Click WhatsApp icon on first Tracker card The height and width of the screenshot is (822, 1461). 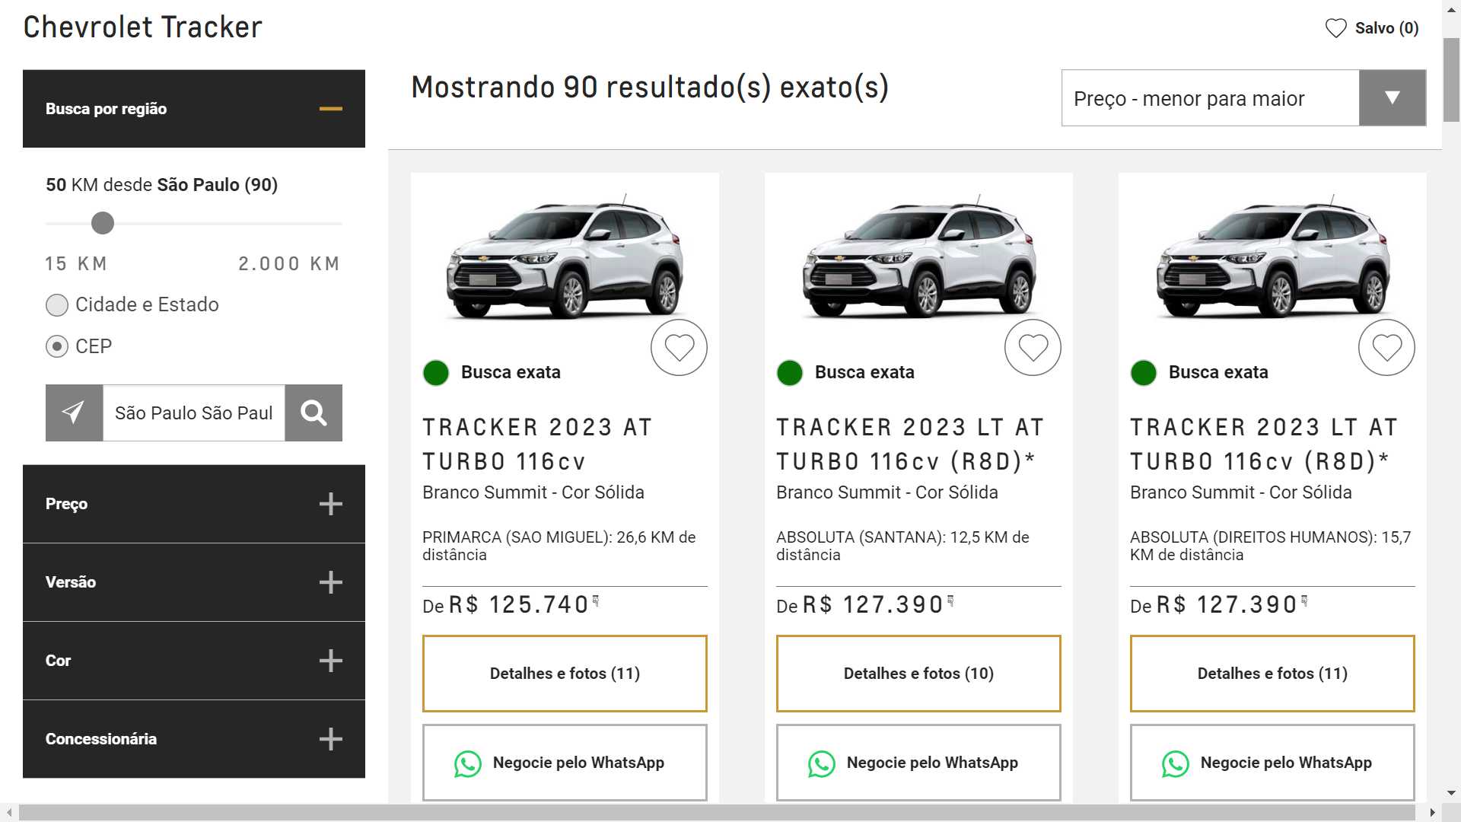468,763
